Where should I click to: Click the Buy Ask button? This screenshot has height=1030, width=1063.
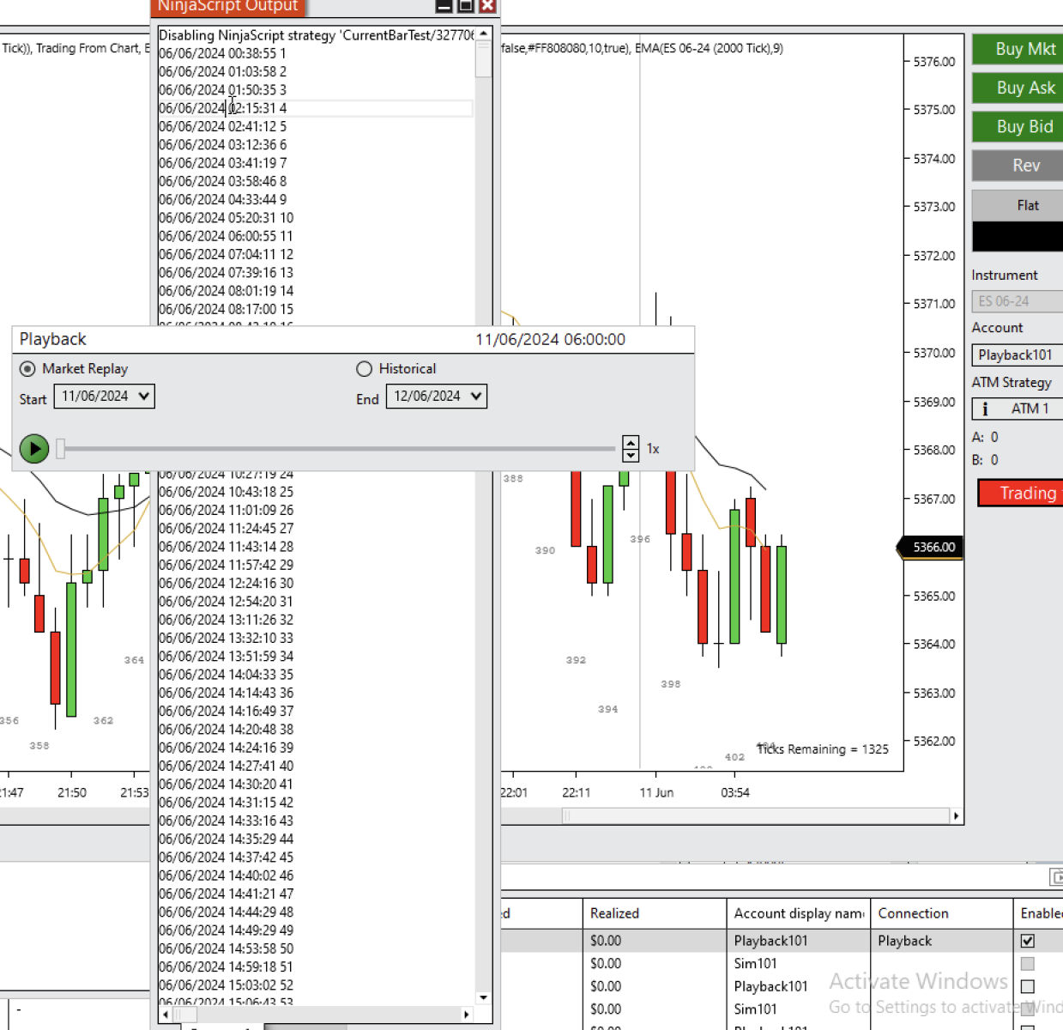(1018, 88)
